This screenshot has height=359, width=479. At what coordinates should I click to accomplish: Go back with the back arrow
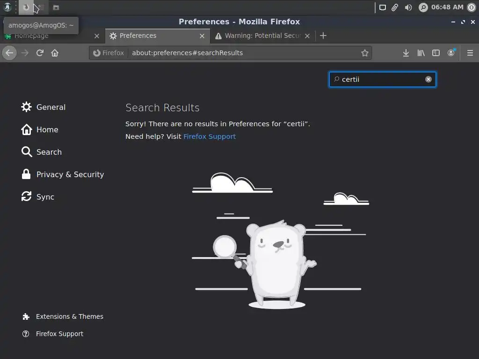9,53
